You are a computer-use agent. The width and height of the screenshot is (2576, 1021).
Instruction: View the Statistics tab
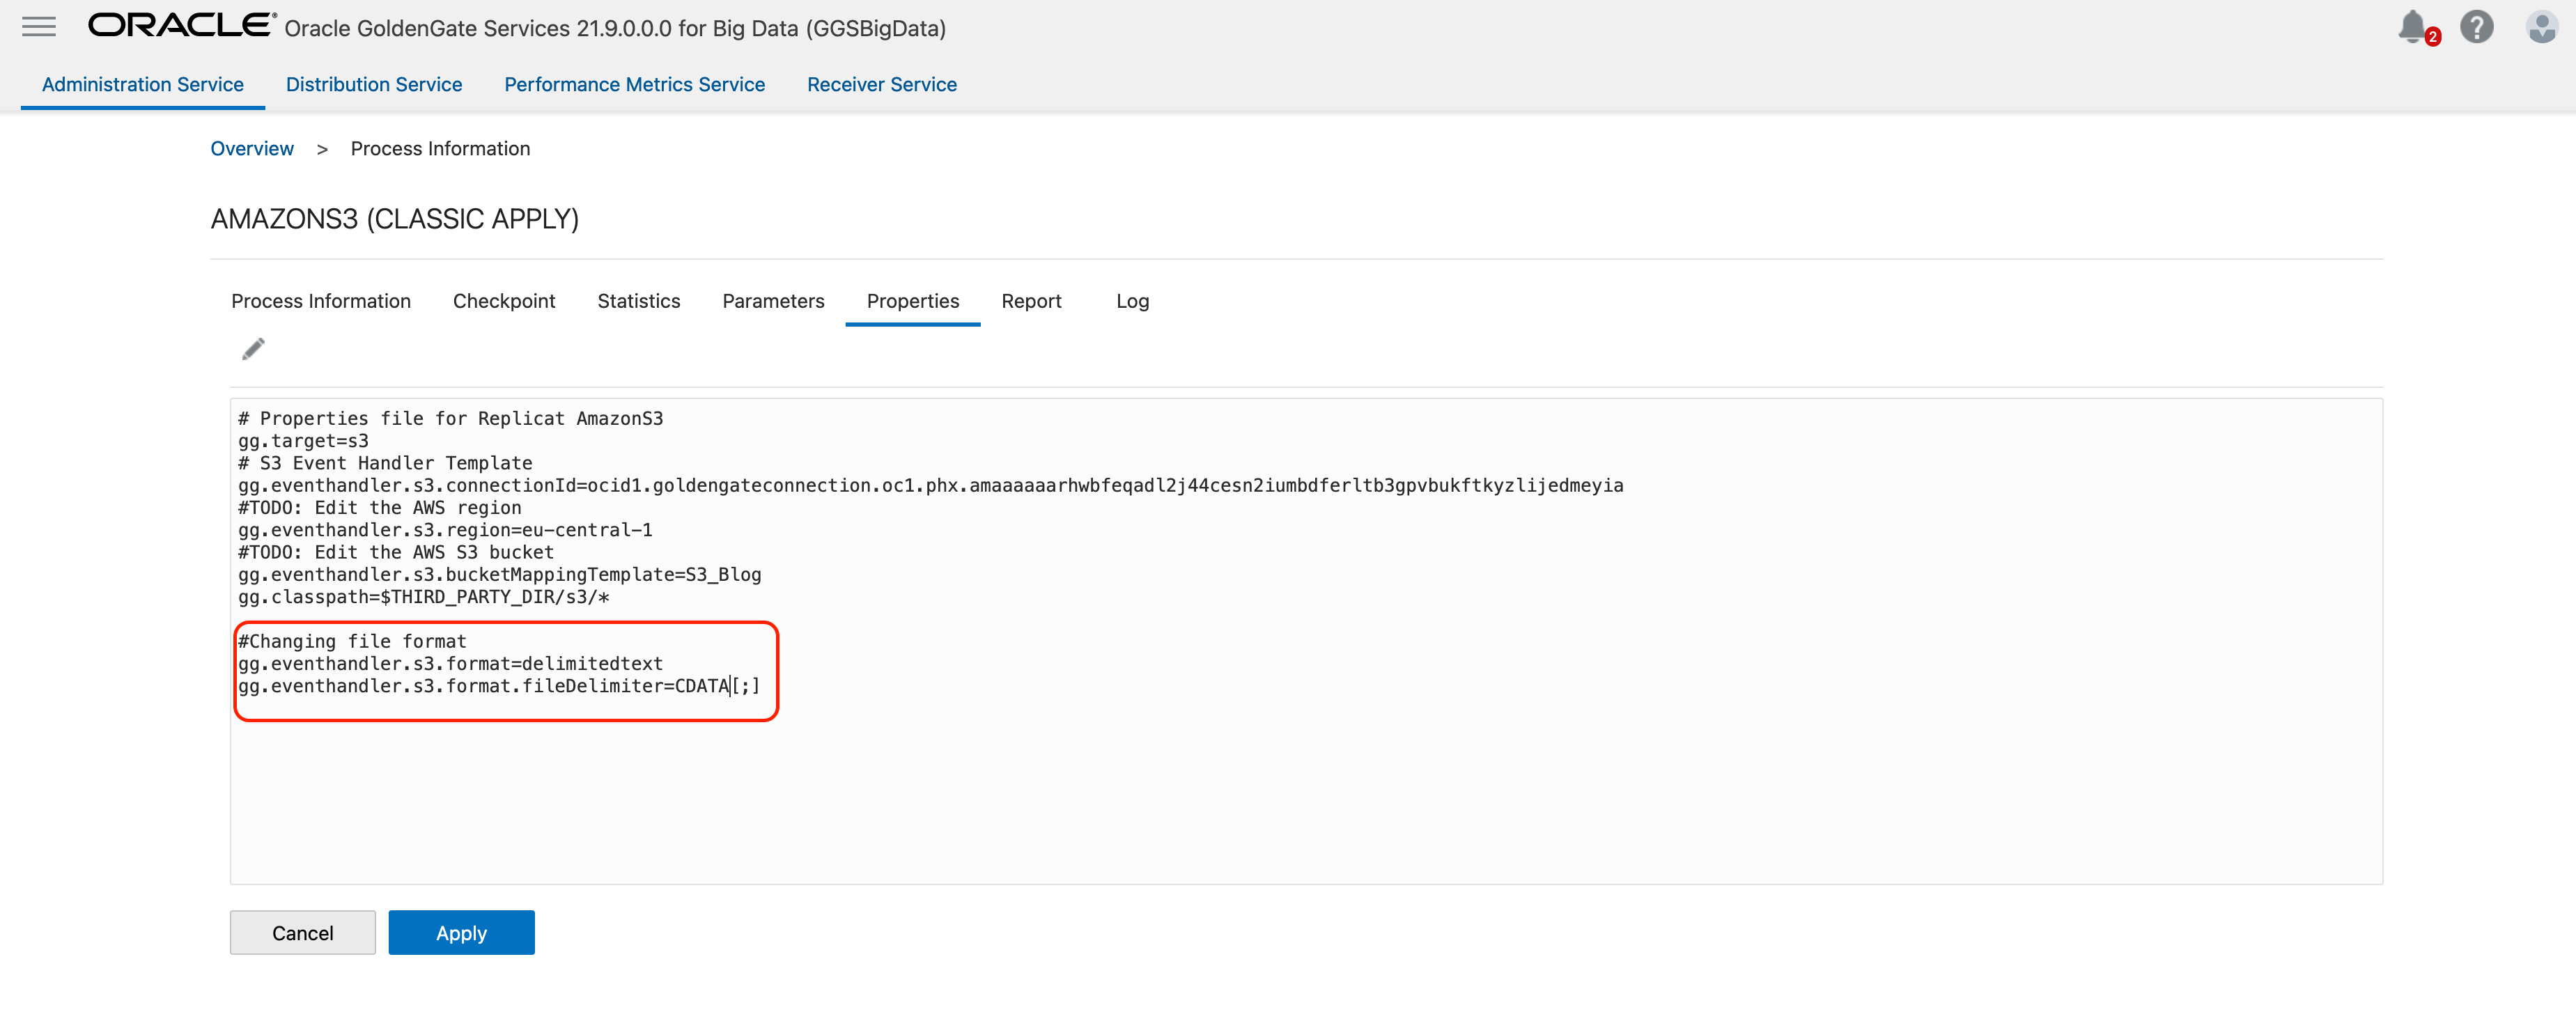pos(638,301)
